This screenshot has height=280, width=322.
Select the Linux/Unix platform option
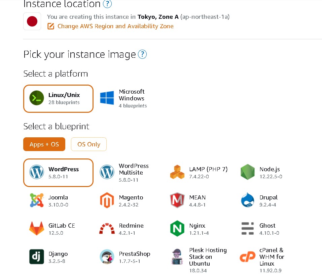coord(58,98)
